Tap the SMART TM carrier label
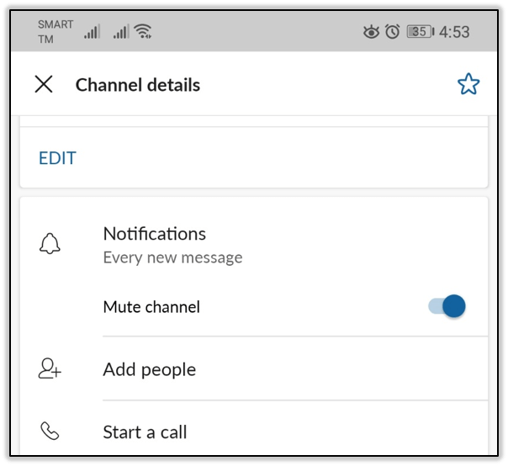Viewport: 508px width, 466px height. pyautogui.click(x=55, y=32)
